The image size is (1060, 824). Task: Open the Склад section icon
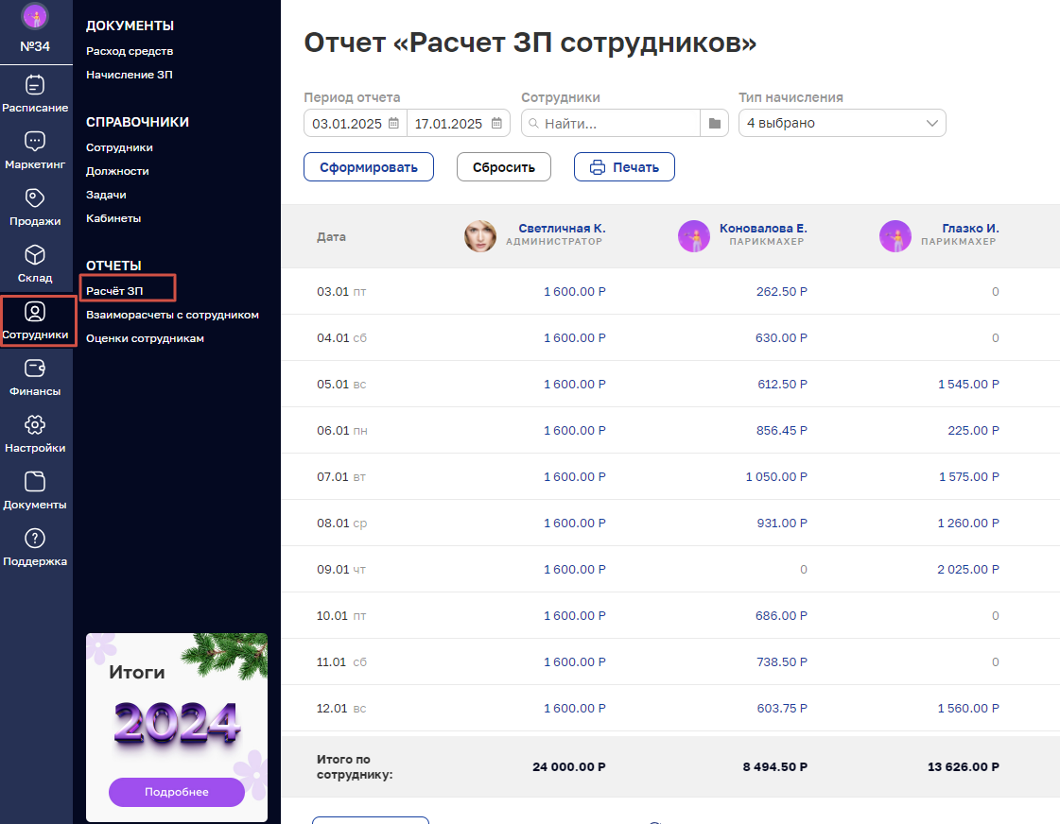pos(35,254)
